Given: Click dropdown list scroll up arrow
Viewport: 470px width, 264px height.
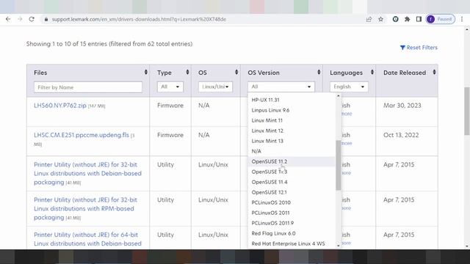Looking at the screenshot, I should (339, 96).
